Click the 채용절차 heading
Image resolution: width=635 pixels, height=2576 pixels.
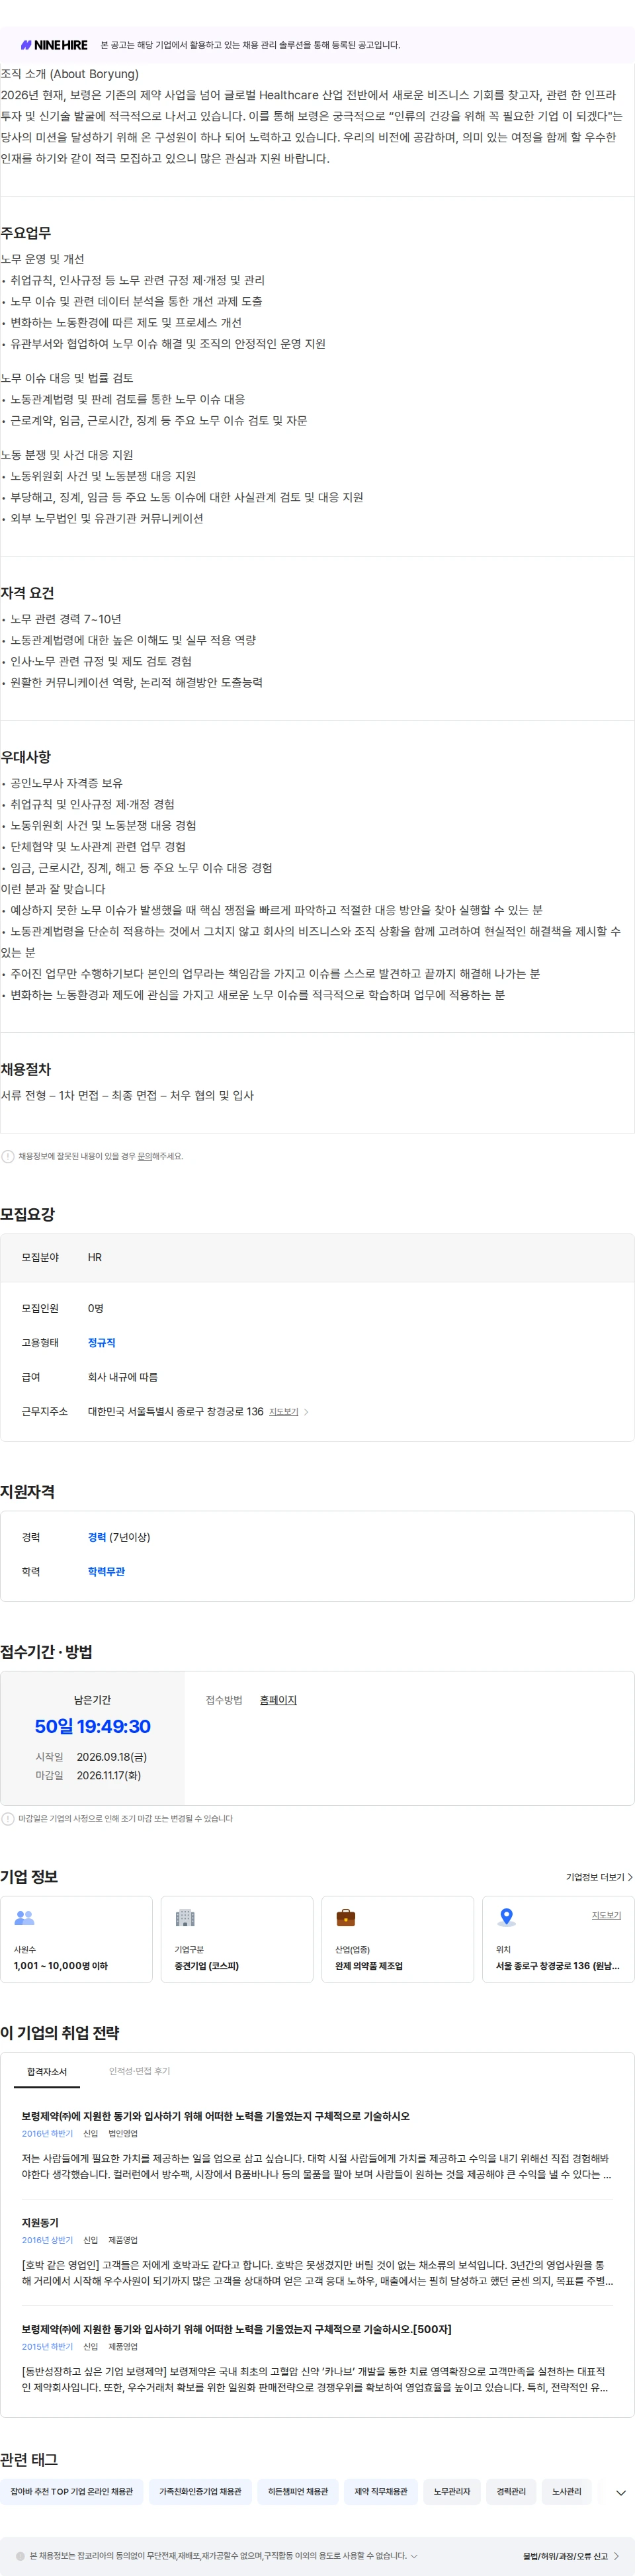[26, 1069]
